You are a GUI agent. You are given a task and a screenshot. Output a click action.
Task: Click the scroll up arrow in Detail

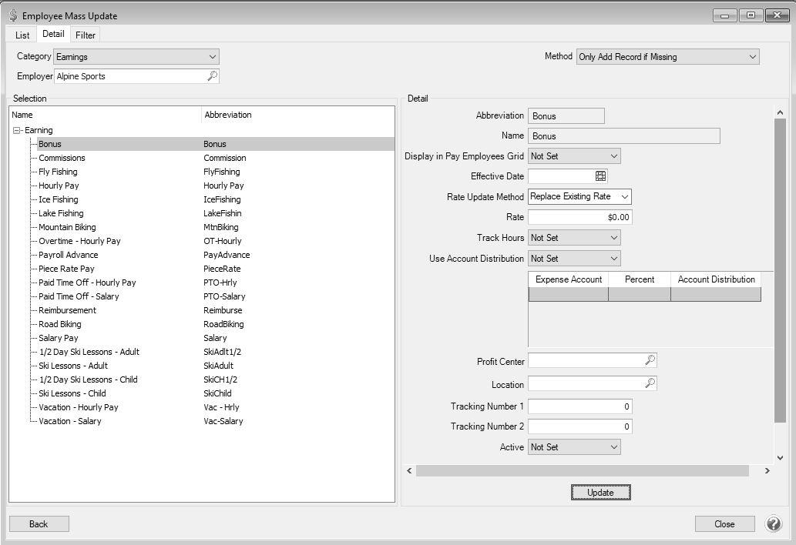pos(781,112)
